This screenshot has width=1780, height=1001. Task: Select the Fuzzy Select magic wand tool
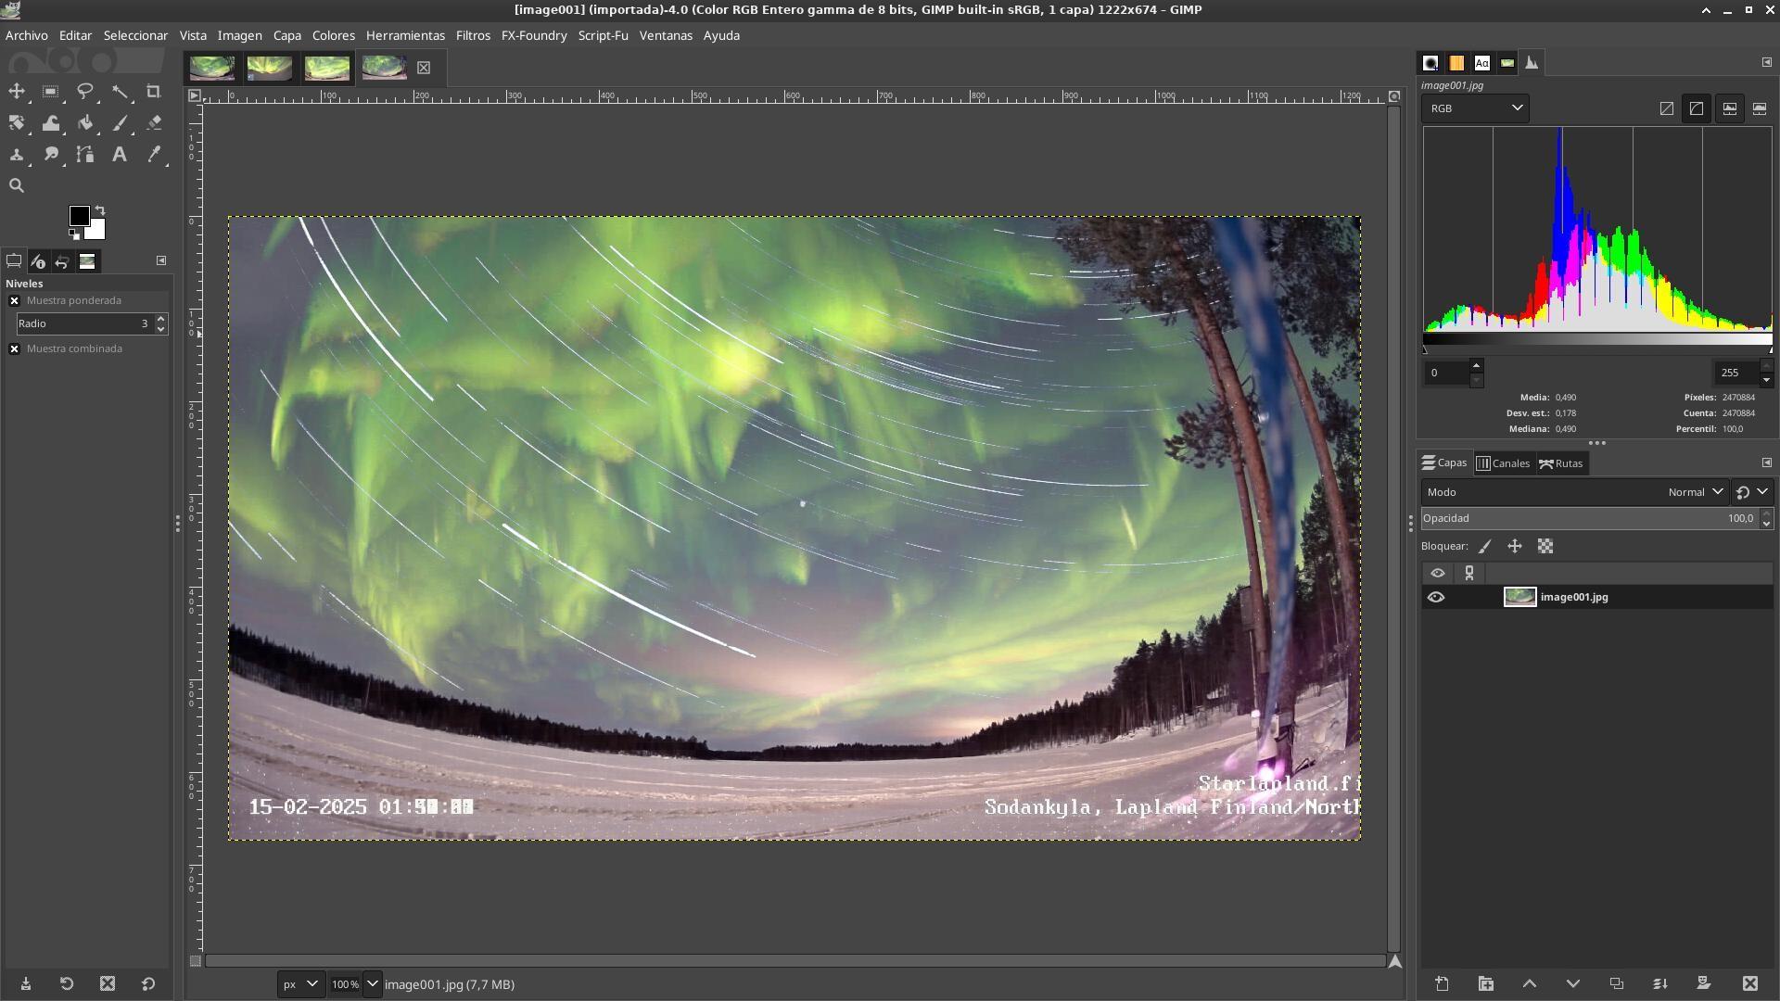pyautogui.click(x=120, y=92)
